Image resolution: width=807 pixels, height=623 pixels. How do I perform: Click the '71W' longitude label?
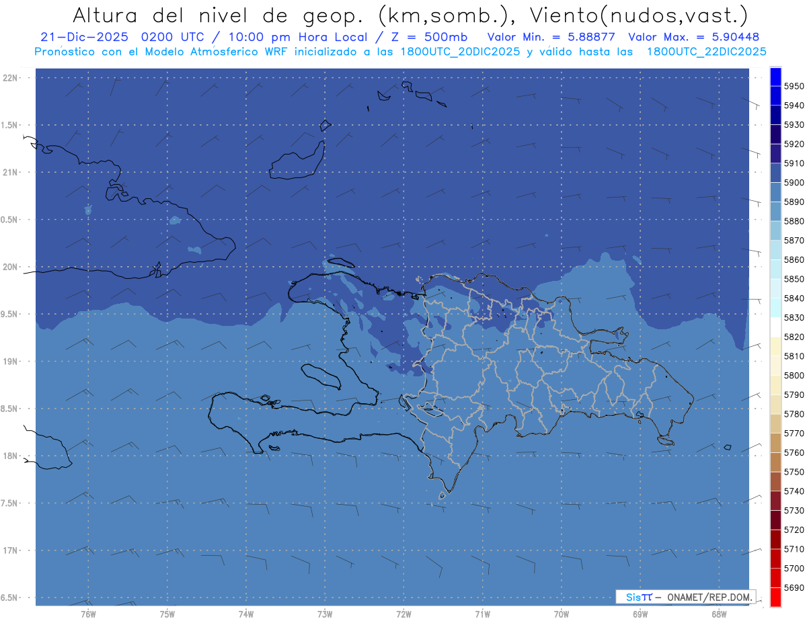point(482,614)
